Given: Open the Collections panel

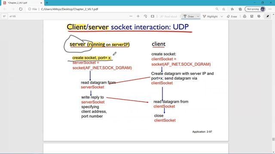Looking at the screenshot, I should (240, 9).
